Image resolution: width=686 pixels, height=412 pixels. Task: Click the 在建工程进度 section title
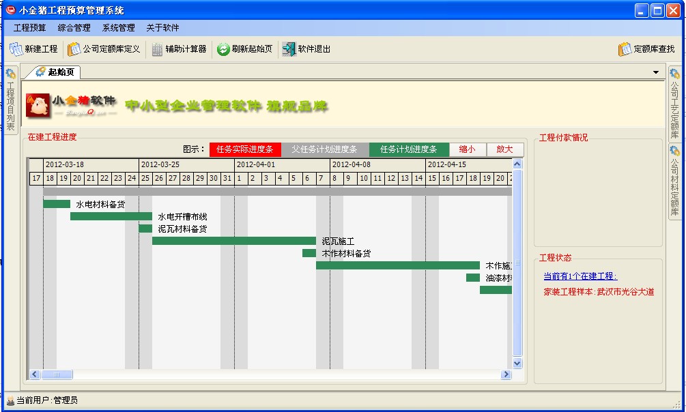pyautogui.click(x=52, y=137)
